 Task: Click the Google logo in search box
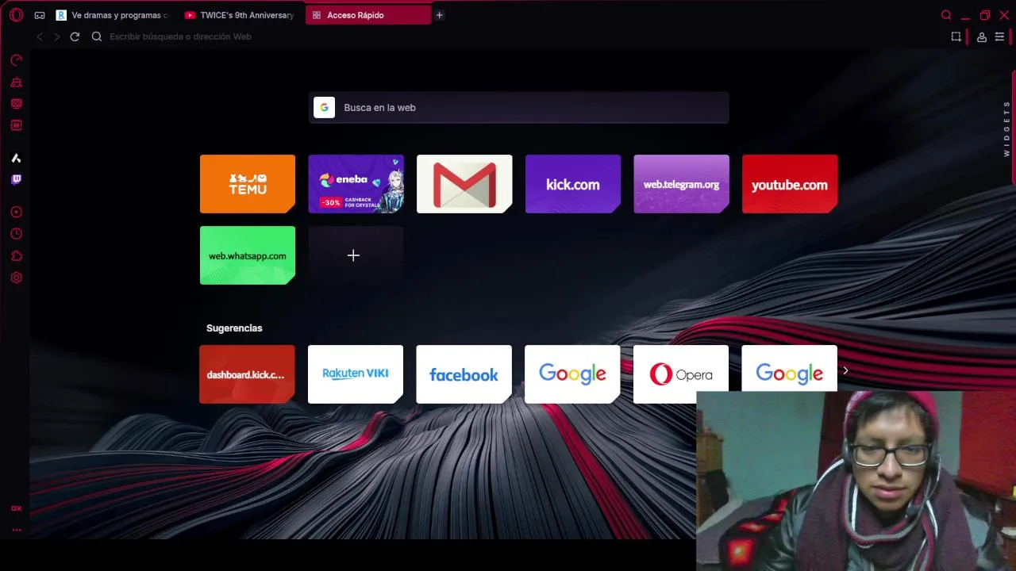tap(324, 108)
